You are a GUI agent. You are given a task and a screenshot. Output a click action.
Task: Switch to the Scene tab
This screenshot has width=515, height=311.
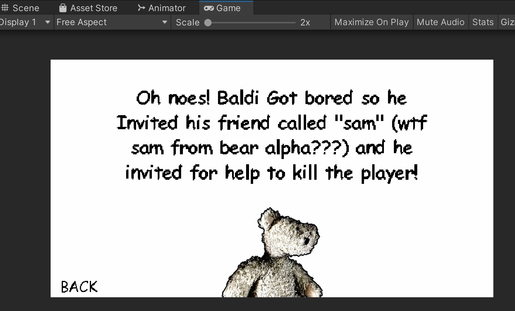25,8
